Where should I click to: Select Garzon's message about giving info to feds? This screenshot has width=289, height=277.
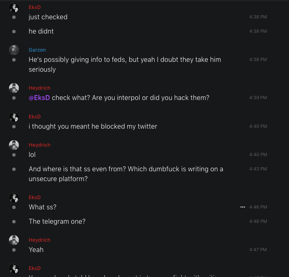tap(124, 64)
